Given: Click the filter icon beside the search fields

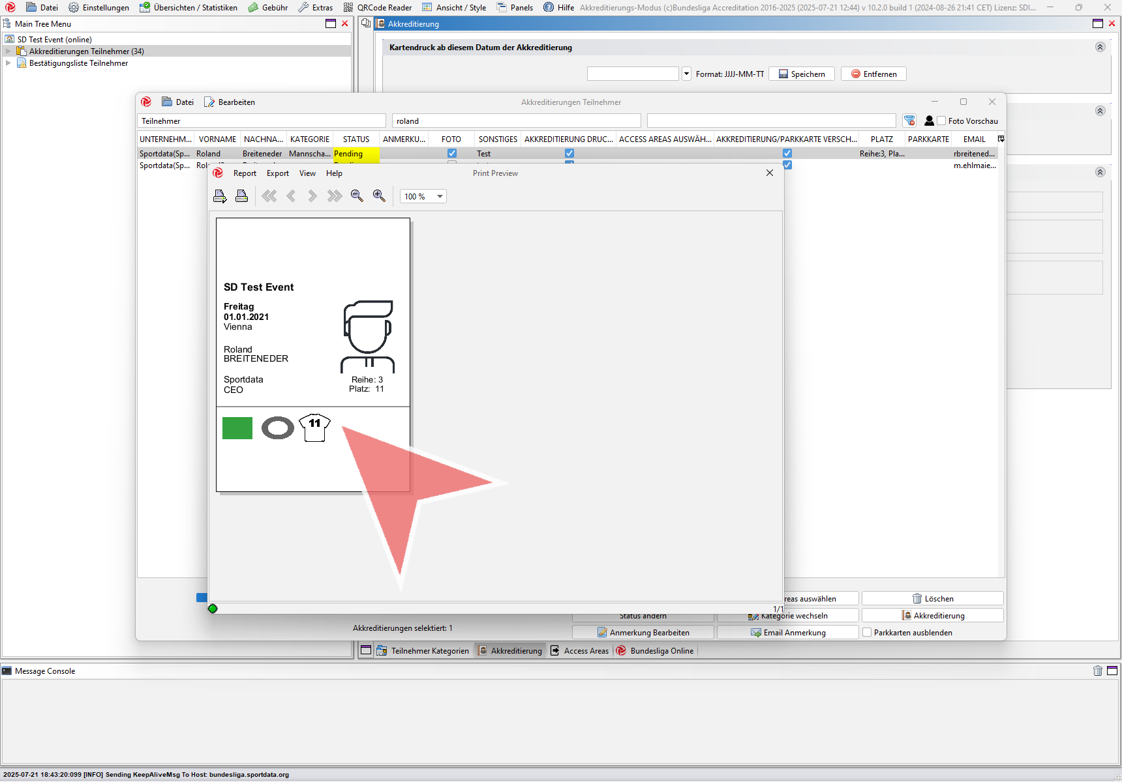Looking at the screenshot, I should click(909, 121).
